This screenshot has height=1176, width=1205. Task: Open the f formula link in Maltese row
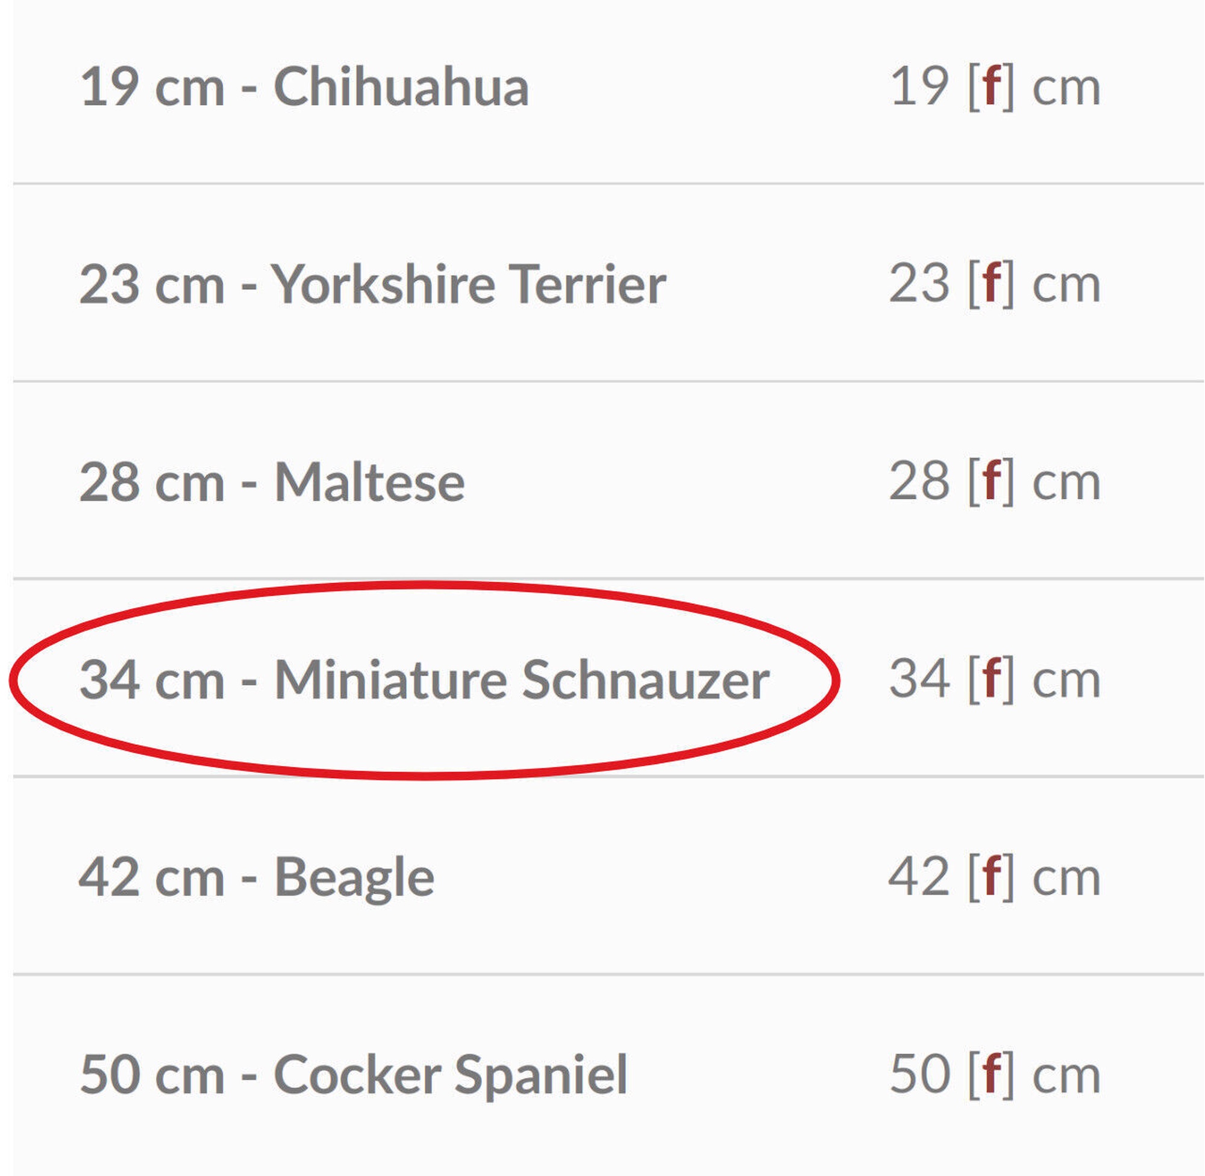coord(992,481)
